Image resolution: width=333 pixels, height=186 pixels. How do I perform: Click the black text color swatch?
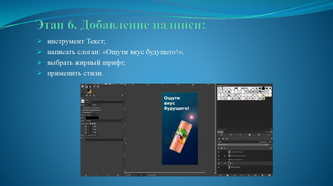[92, 118]
